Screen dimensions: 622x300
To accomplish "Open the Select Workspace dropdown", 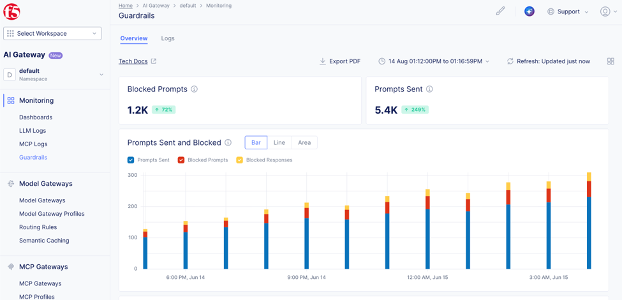I will [x=52, y=33].
